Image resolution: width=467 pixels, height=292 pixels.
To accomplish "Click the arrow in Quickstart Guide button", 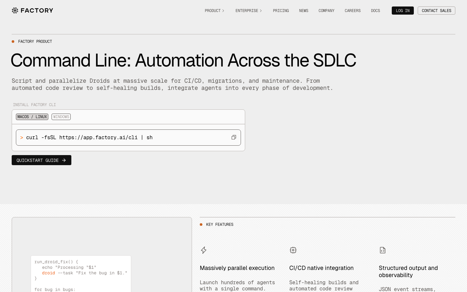I will [x=64, y=160].
